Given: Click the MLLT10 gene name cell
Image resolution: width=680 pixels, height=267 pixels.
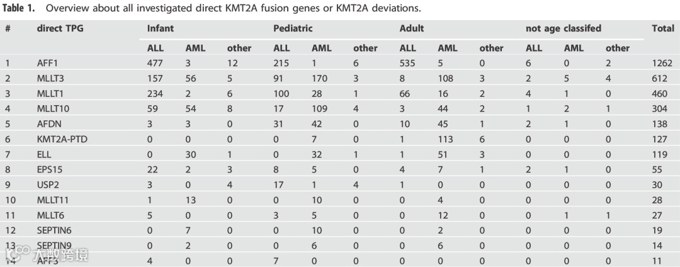Looking at the screenshot, I should (54, 109).
